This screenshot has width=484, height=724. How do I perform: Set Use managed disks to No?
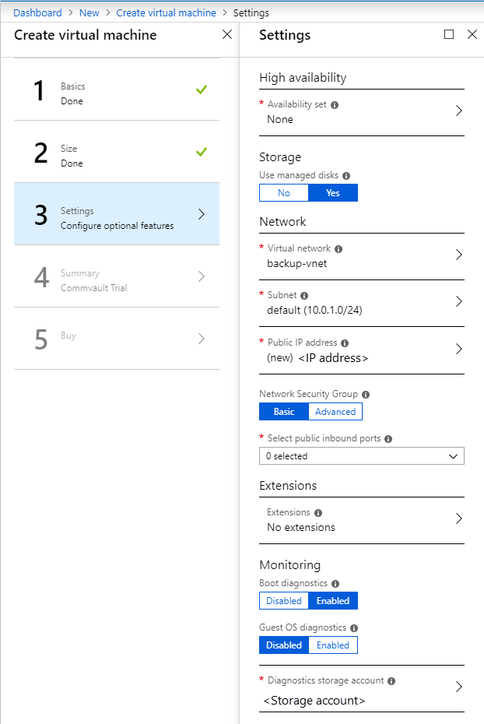[284, 193]
